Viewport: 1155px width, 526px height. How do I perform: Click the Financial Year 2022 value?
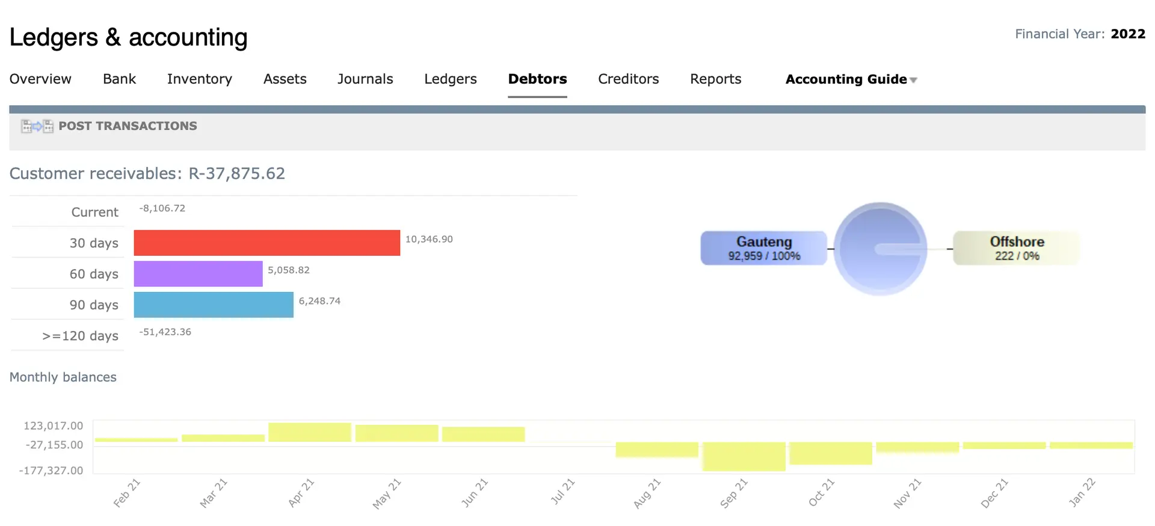(1127, 34)
